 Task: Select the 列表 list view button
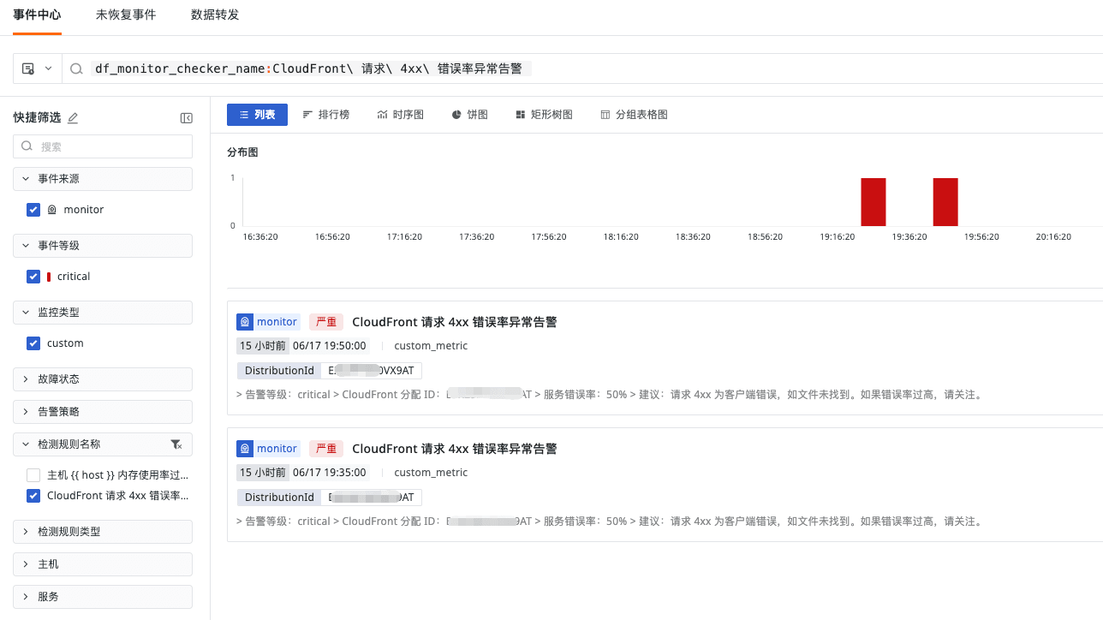click(x=257, y=115)
